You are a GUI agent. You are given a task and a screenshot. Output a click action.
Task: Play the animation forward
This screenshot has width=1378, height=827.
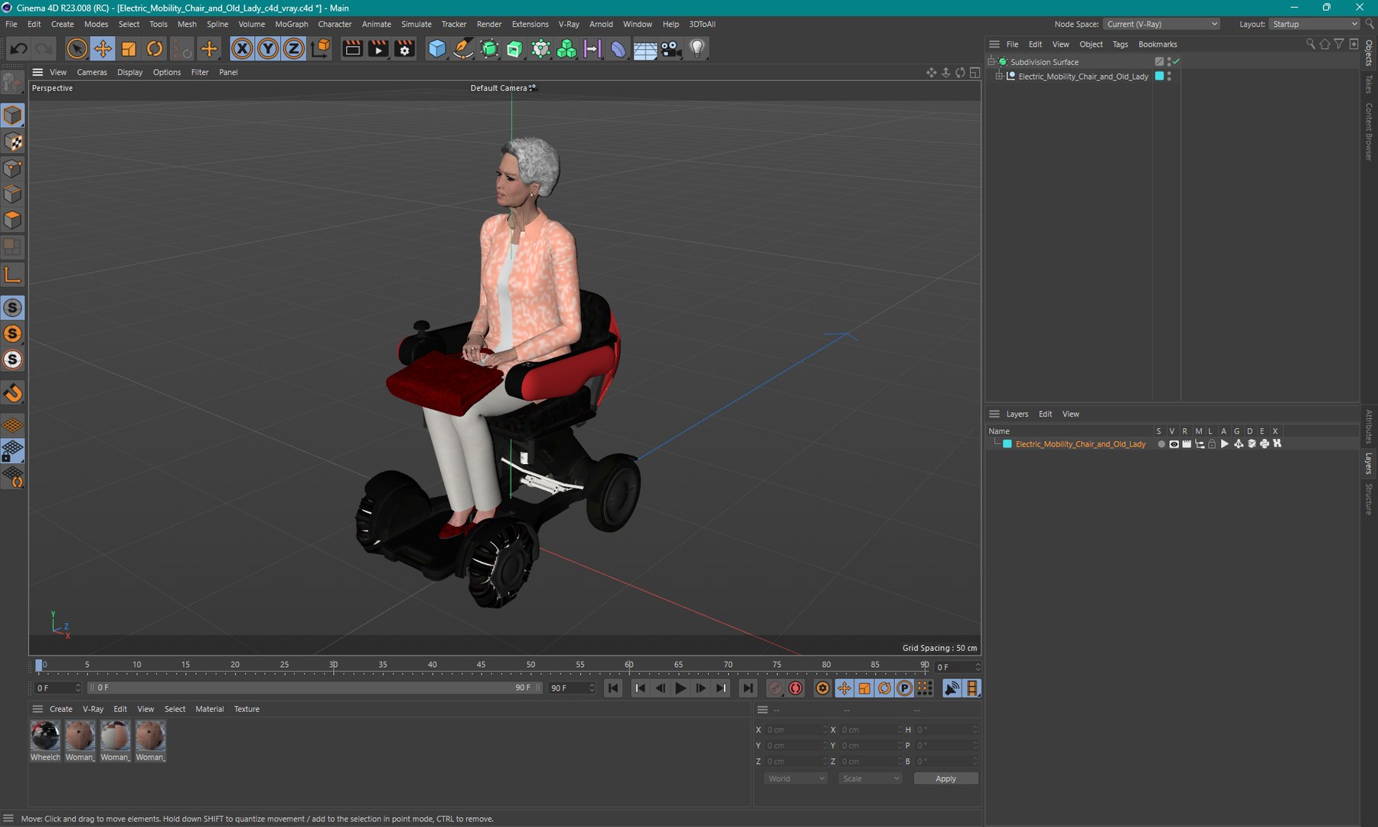click(x=681, y=688)
